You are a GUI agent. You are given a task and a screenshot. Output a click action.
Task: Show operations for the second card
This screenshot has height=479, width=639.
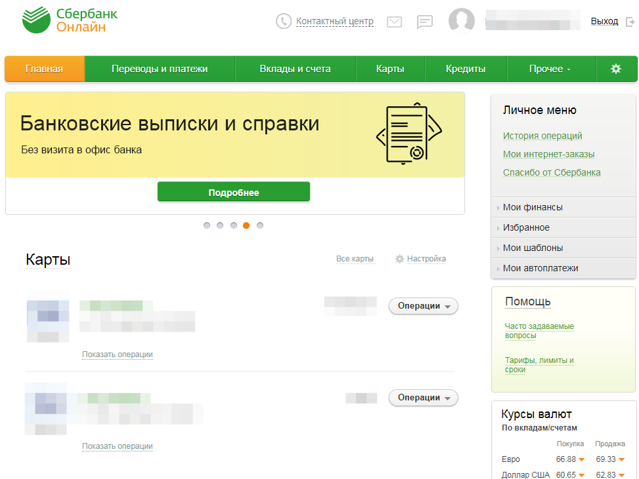point(117,446)
